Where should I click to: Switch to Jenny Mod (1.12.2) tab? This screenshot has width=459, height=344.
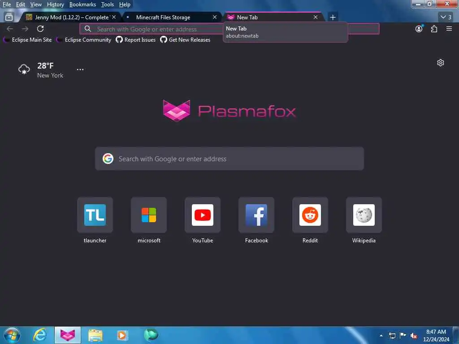coord(70,17)
